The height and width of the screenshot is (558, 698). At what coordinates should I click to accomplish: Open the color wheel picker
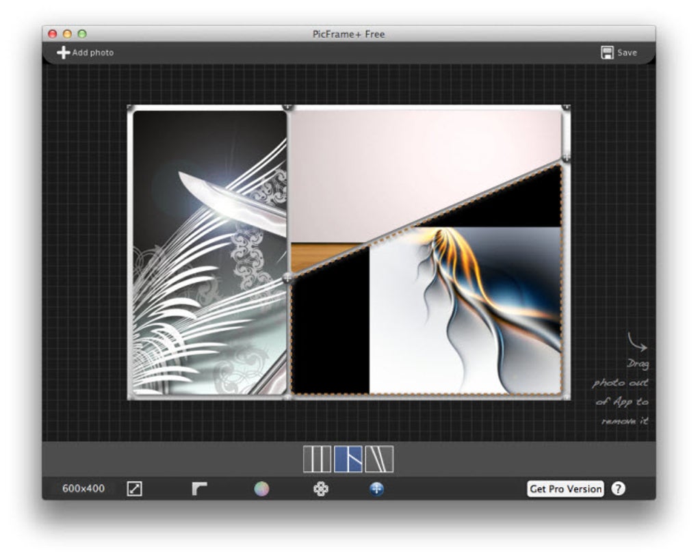(261, 489)
